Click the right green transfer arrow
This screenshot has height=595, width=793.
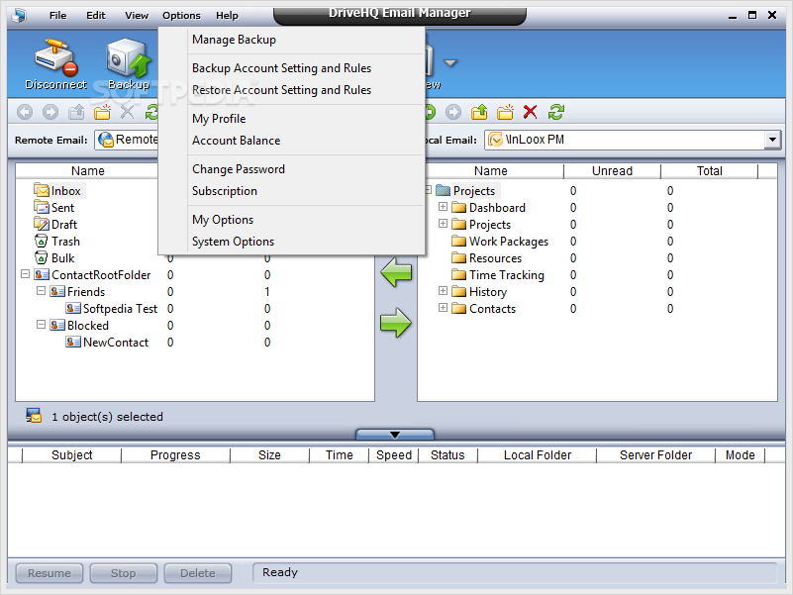tap(396, 323)
